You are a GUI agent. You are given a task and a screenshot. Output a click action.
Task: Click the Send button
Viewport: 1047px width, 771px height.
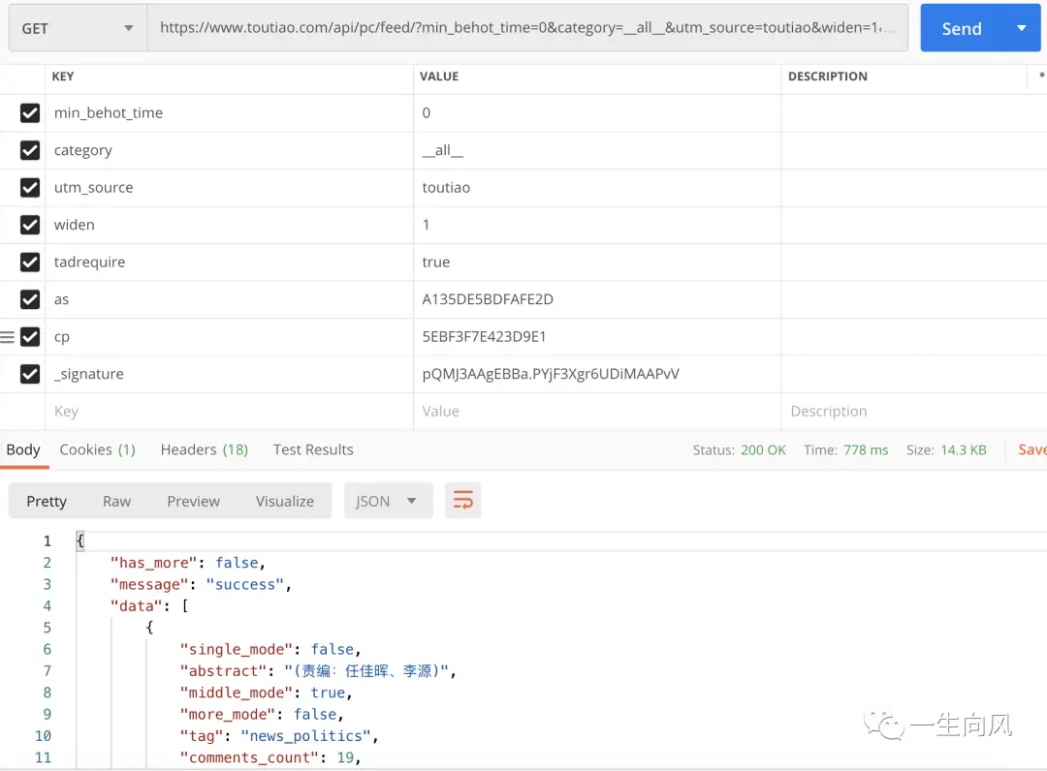point(961,28)
